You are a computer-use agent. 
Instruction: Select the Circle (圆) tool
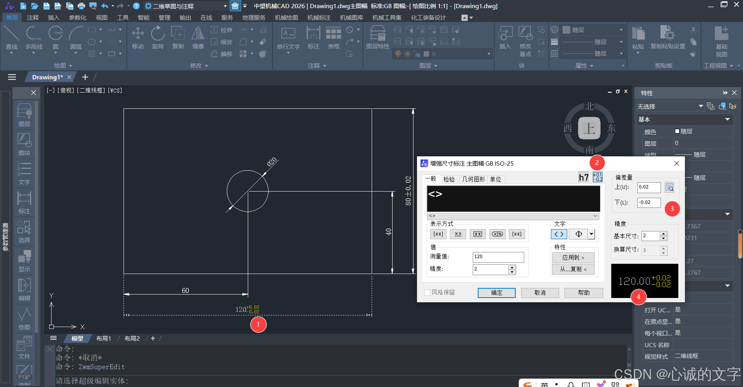[x=55, y=38]
